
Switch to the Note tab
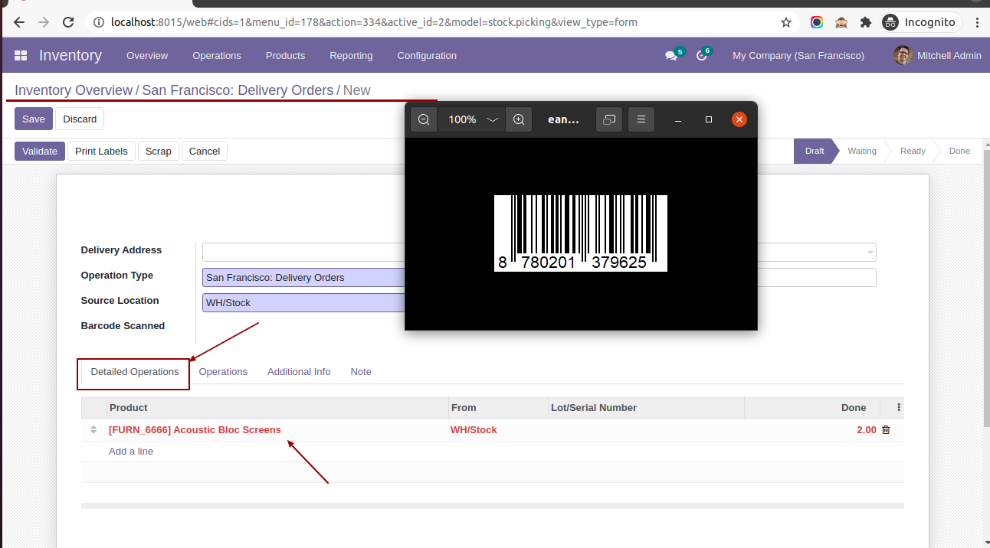coord(361,372)
